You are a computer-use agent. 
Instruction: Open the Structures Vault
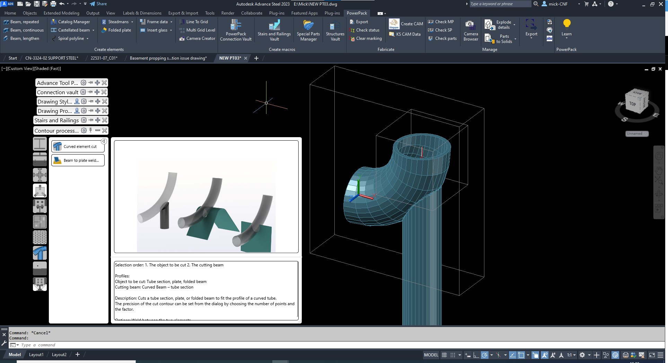click(x=335, y=30)
